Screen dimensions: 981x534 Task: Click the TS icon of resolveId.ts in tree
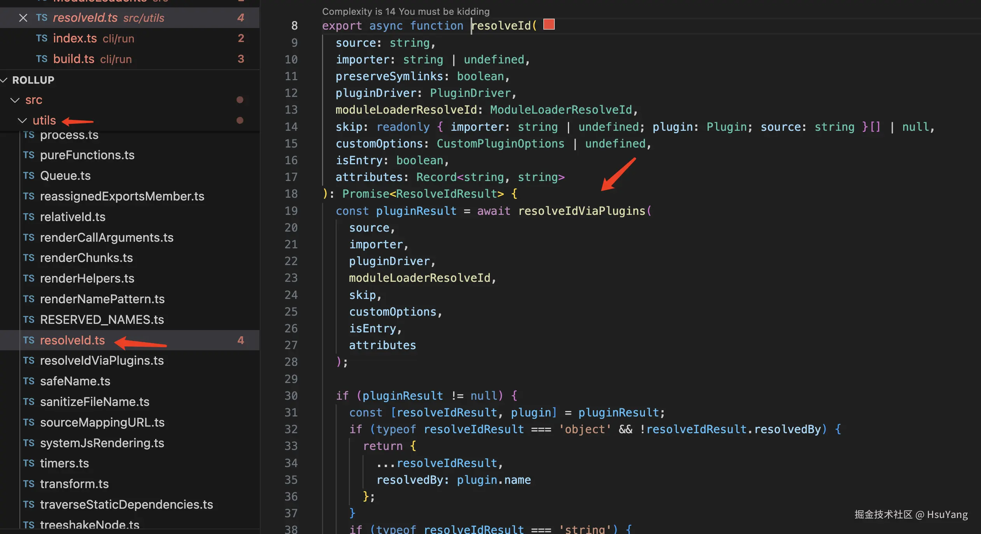(29, 340)
